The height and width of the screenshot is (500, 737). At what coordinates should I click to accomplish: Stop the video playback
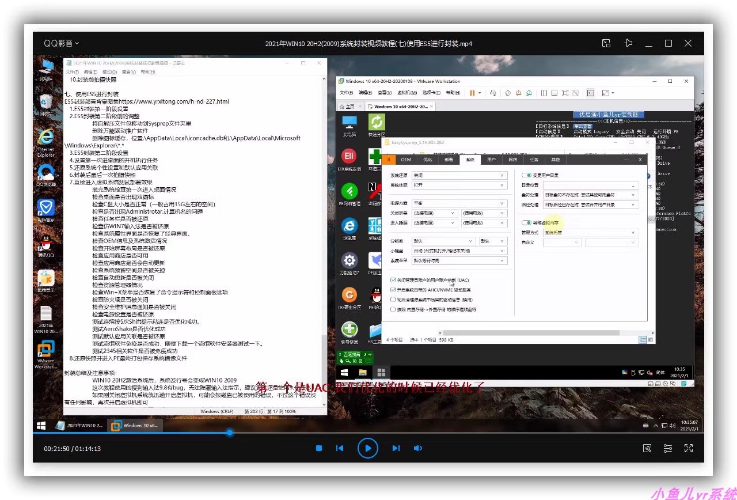point(318,448)
